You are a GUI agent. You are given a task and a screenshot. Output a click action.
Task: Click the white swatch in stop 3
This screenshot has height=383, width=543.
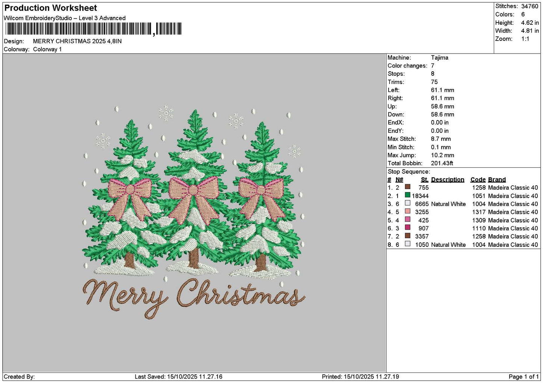[x=407, y=203]
